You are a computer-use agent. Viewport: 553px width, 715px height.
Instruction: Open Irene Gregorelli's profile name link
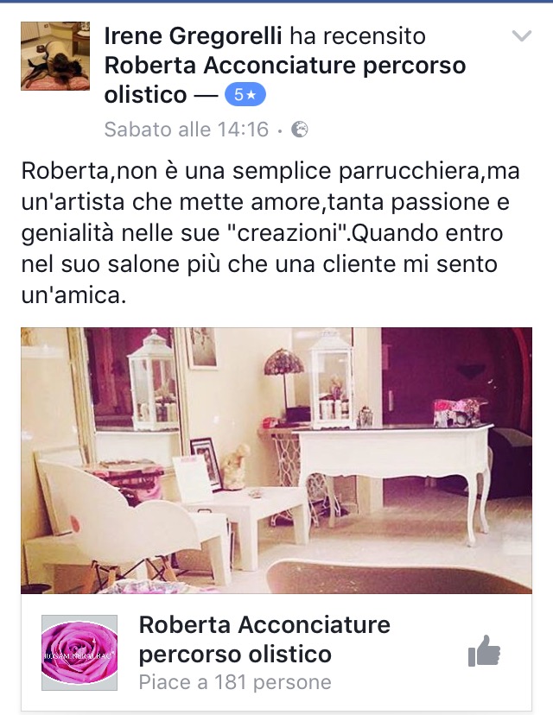(193, 36)
